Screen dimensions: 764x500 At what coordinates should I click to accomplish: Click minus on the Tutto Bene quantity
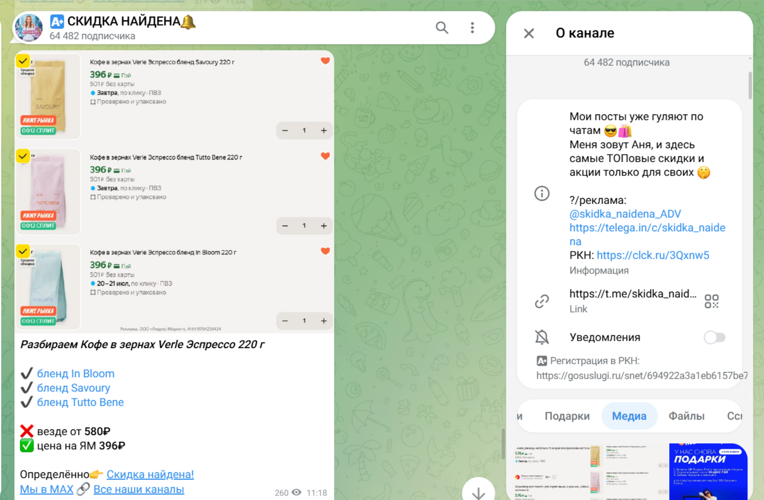coord(285,226)
